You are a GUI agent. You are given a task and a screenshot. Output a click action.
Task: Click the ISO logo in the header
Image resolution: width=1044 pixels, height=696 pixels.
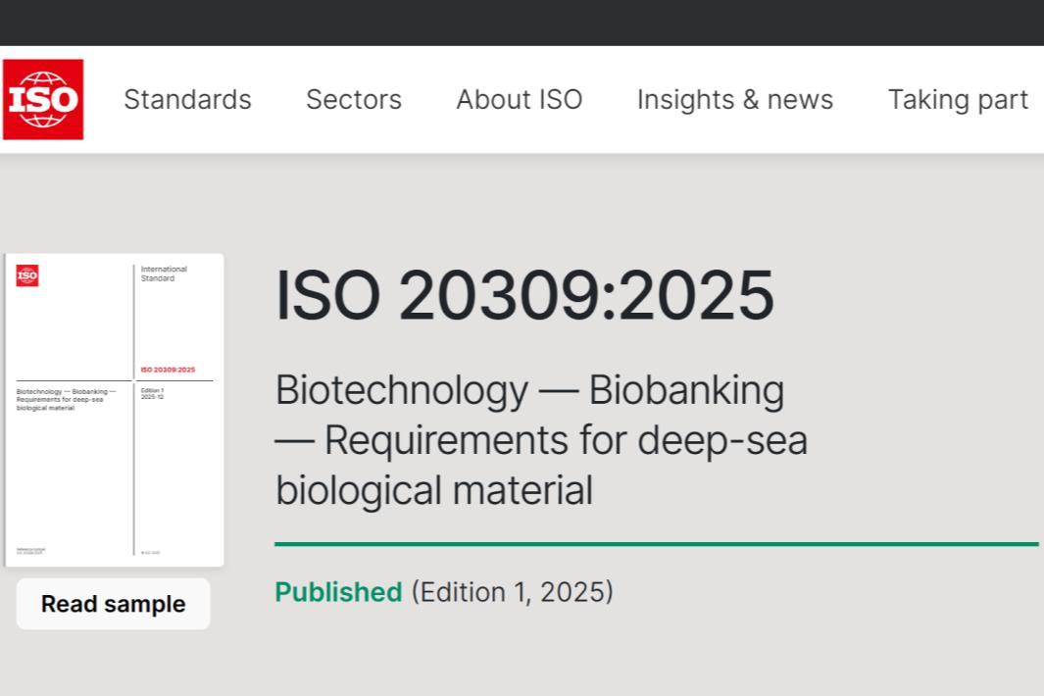click(x=43, y=99)
